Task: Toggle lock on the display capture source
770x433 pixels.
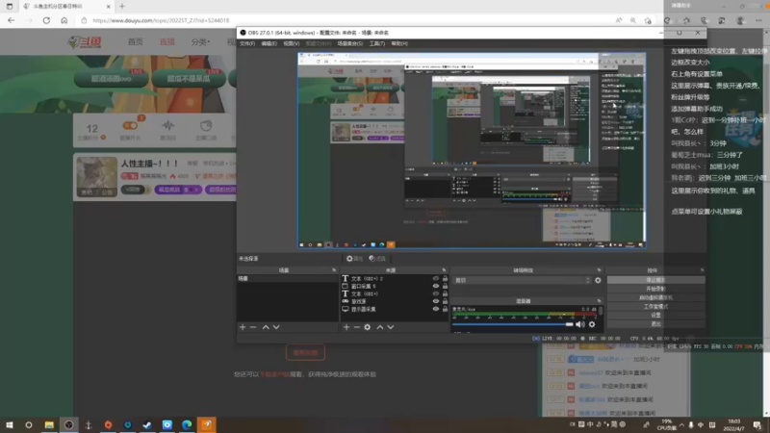Action: [x=445, y=309]
